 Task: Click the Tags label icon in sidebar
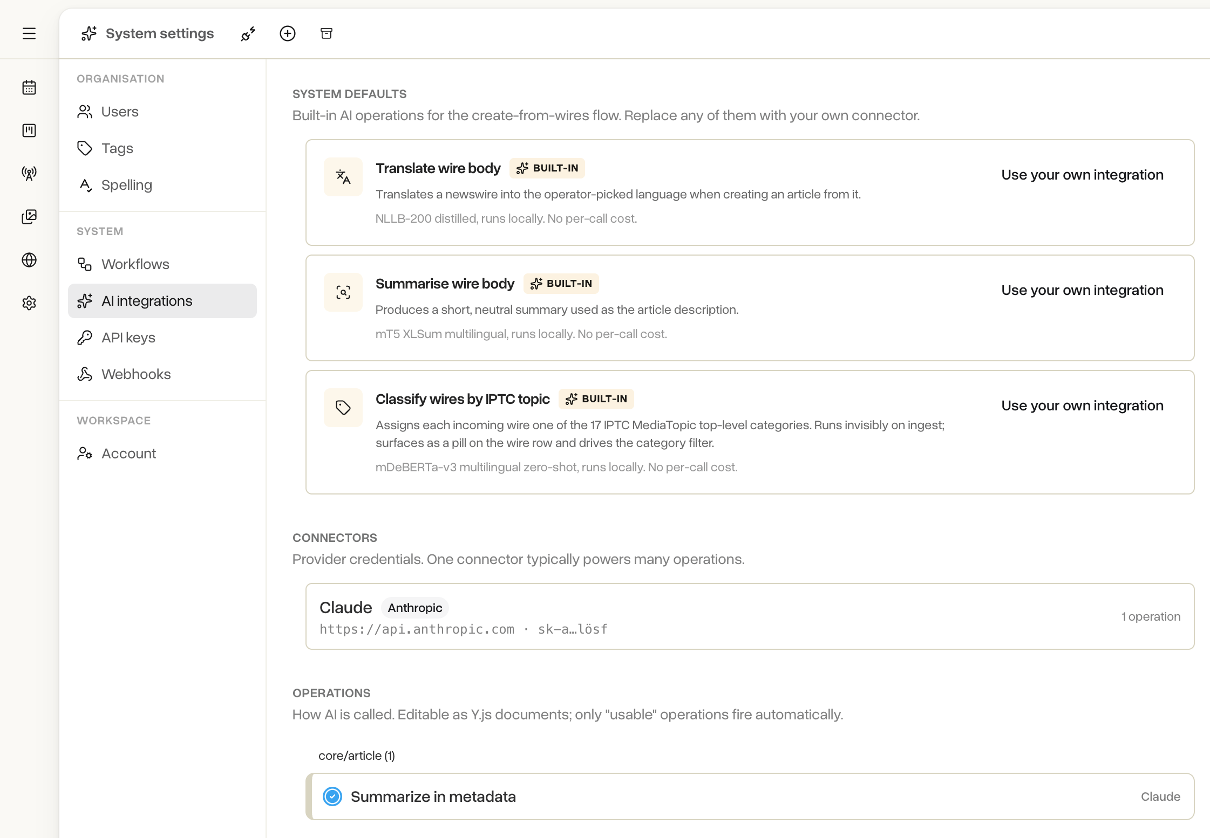pyautogui.click(x=85, y=148)
